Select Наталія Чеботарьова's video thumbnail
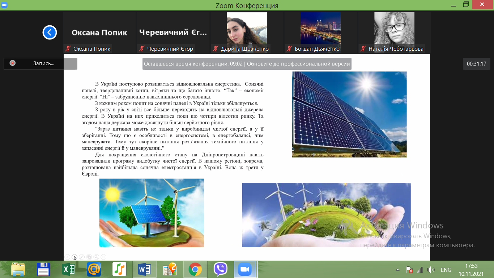Image resolution: width=494 pixels, height=278 pixels. [x=394, y=33]
